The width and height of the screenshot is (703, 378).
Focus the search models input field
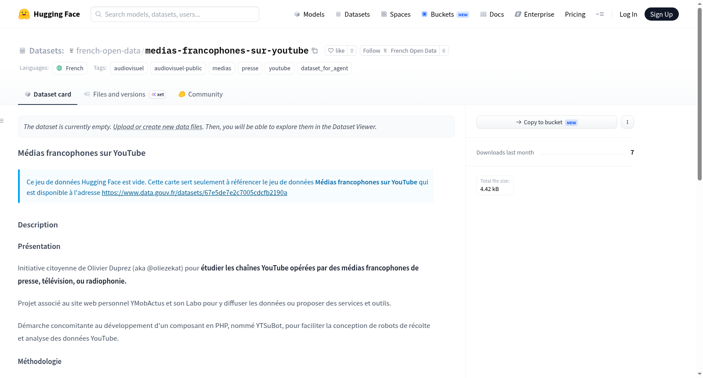175,14
